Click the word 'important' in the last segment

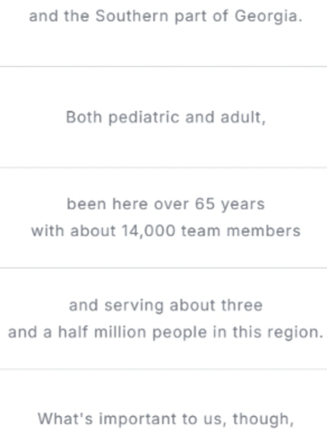138,419
